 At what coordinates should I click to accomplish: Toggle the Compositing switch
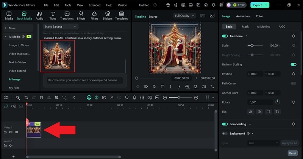[x=225, y=124]
